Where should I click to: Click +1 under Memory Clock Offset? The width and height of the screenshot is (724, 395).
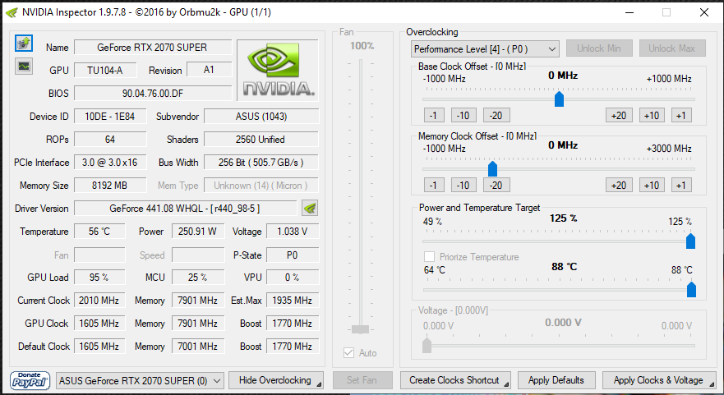[681, 185]
